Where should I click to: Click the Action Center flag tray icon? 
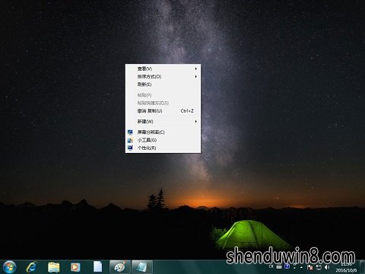[x=309, y=267]
